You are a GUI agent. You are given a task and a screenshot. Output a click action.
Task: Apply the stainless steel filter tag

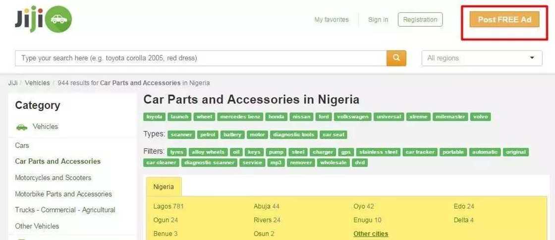(378, 152)
